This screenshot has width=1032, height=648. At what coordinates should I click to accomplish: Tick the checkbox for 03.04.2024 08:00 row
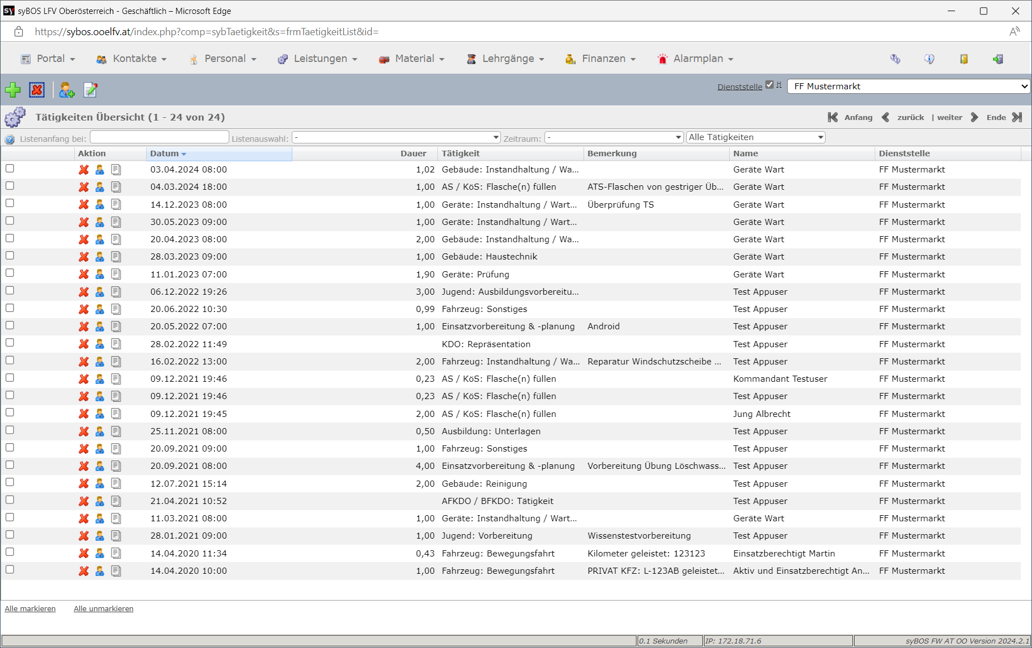tap(9, 169)
